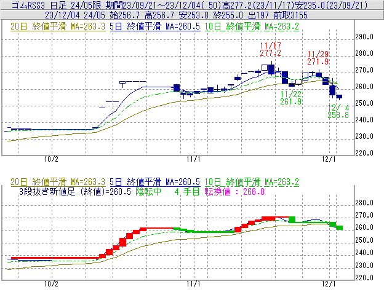The width and height of the screenshot is (384, 292).
Task: Click the white candlestick before the 11/17 peak
Action: [x=265, y=68]
